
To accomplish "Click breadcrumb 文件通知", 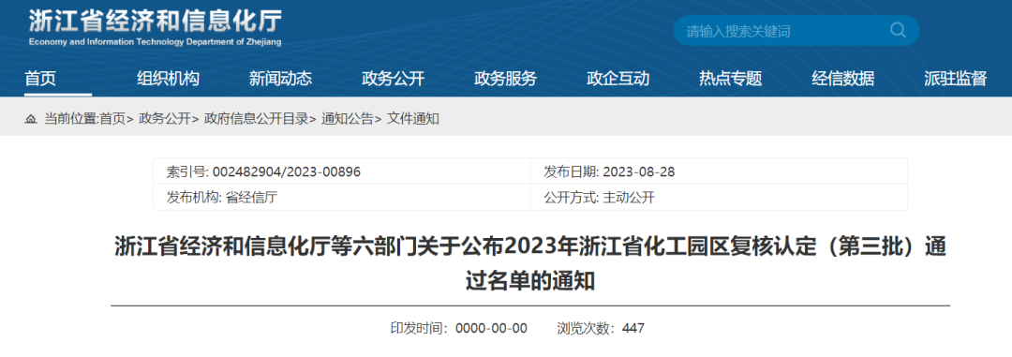I will (413, 119).
